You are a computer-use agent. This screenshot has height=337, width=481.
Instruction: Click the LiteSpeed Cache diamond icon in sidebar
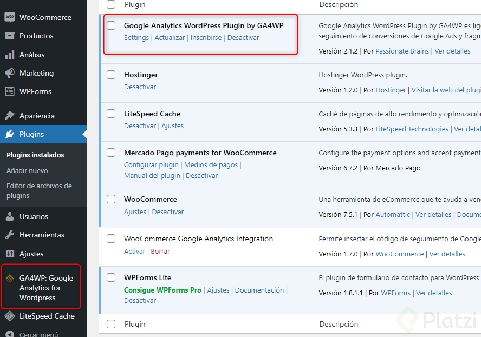10,316
